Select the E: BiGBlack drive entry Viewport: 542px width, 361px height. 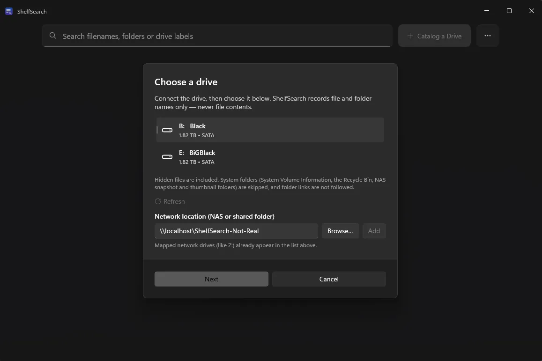pos(270,157)
